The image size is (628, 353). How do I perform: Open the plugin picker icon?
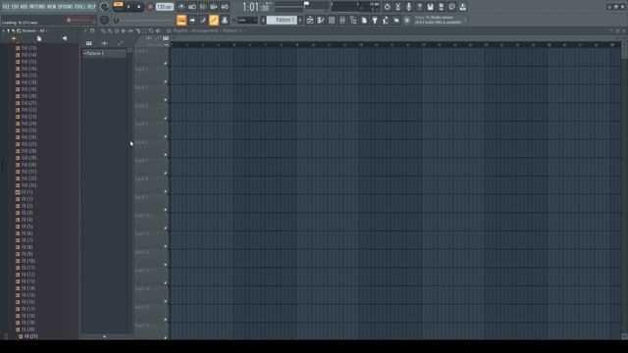(375, 20)
